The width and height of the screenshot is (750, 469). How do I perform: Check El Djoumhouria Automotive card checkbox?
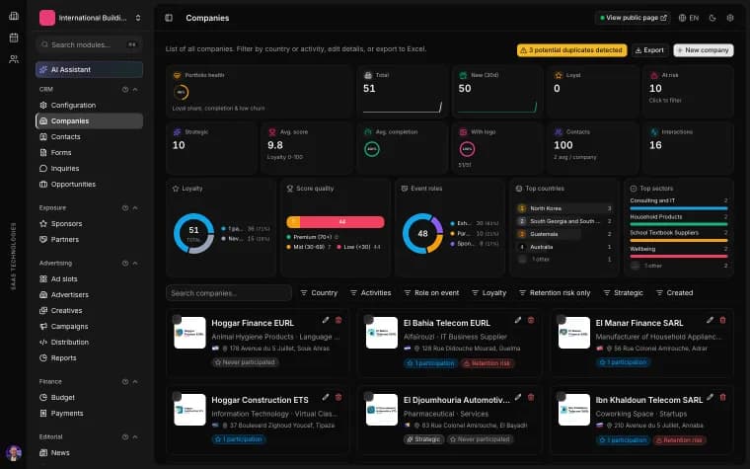coord(368,396)
